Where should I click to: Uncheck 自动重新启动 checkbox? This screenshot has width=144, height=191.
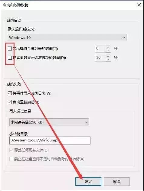[x=10, y=102]
